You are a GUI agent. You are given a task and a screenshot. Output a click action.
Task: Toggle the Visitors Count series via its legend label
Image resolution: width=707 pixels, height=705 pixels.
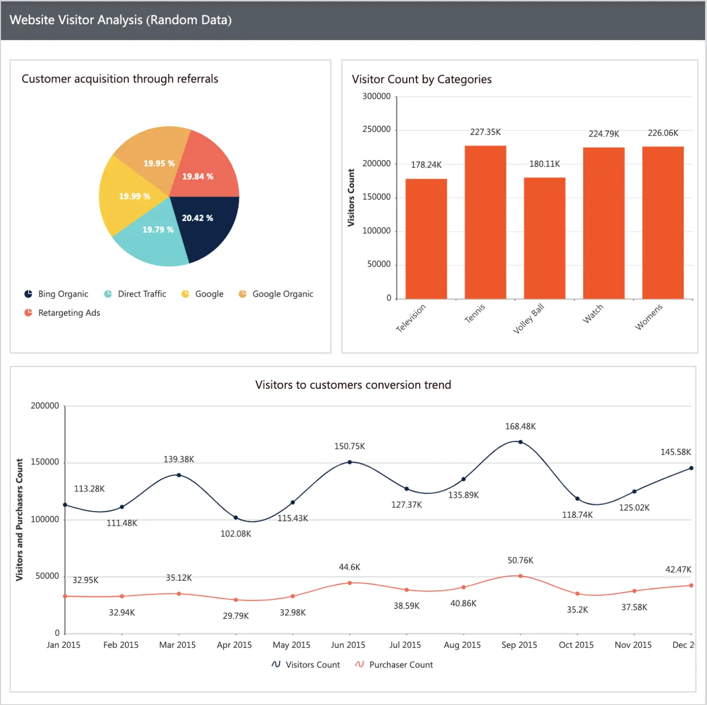click(312, 664)
